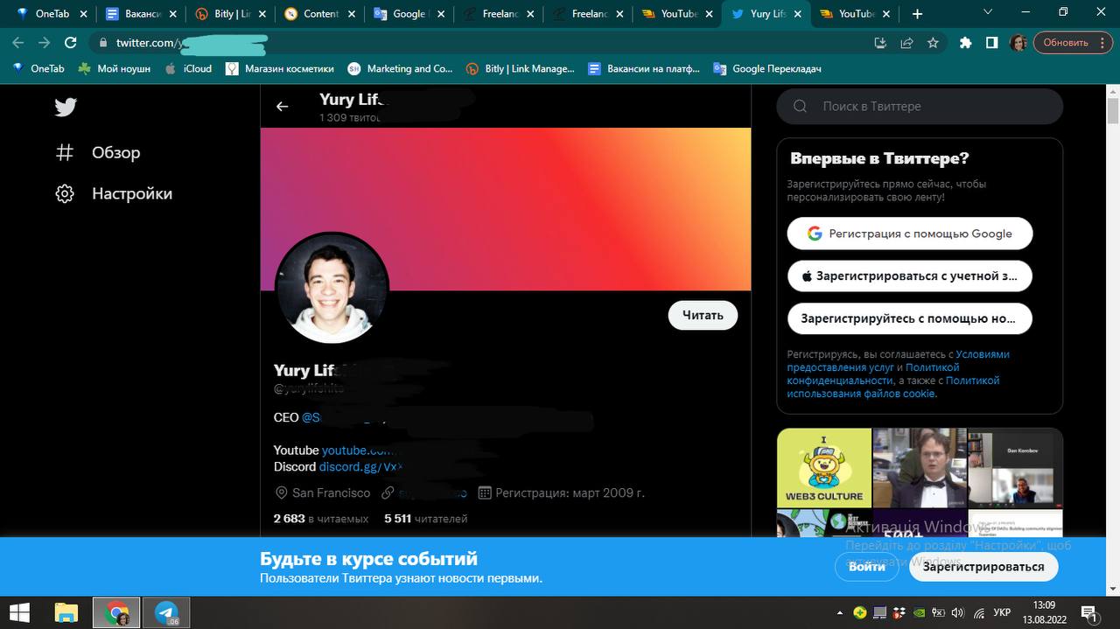Viewport: 1120px width, 629px height.
Task: Click Chrome forward navigation arrow
Action: pos(44,42)
